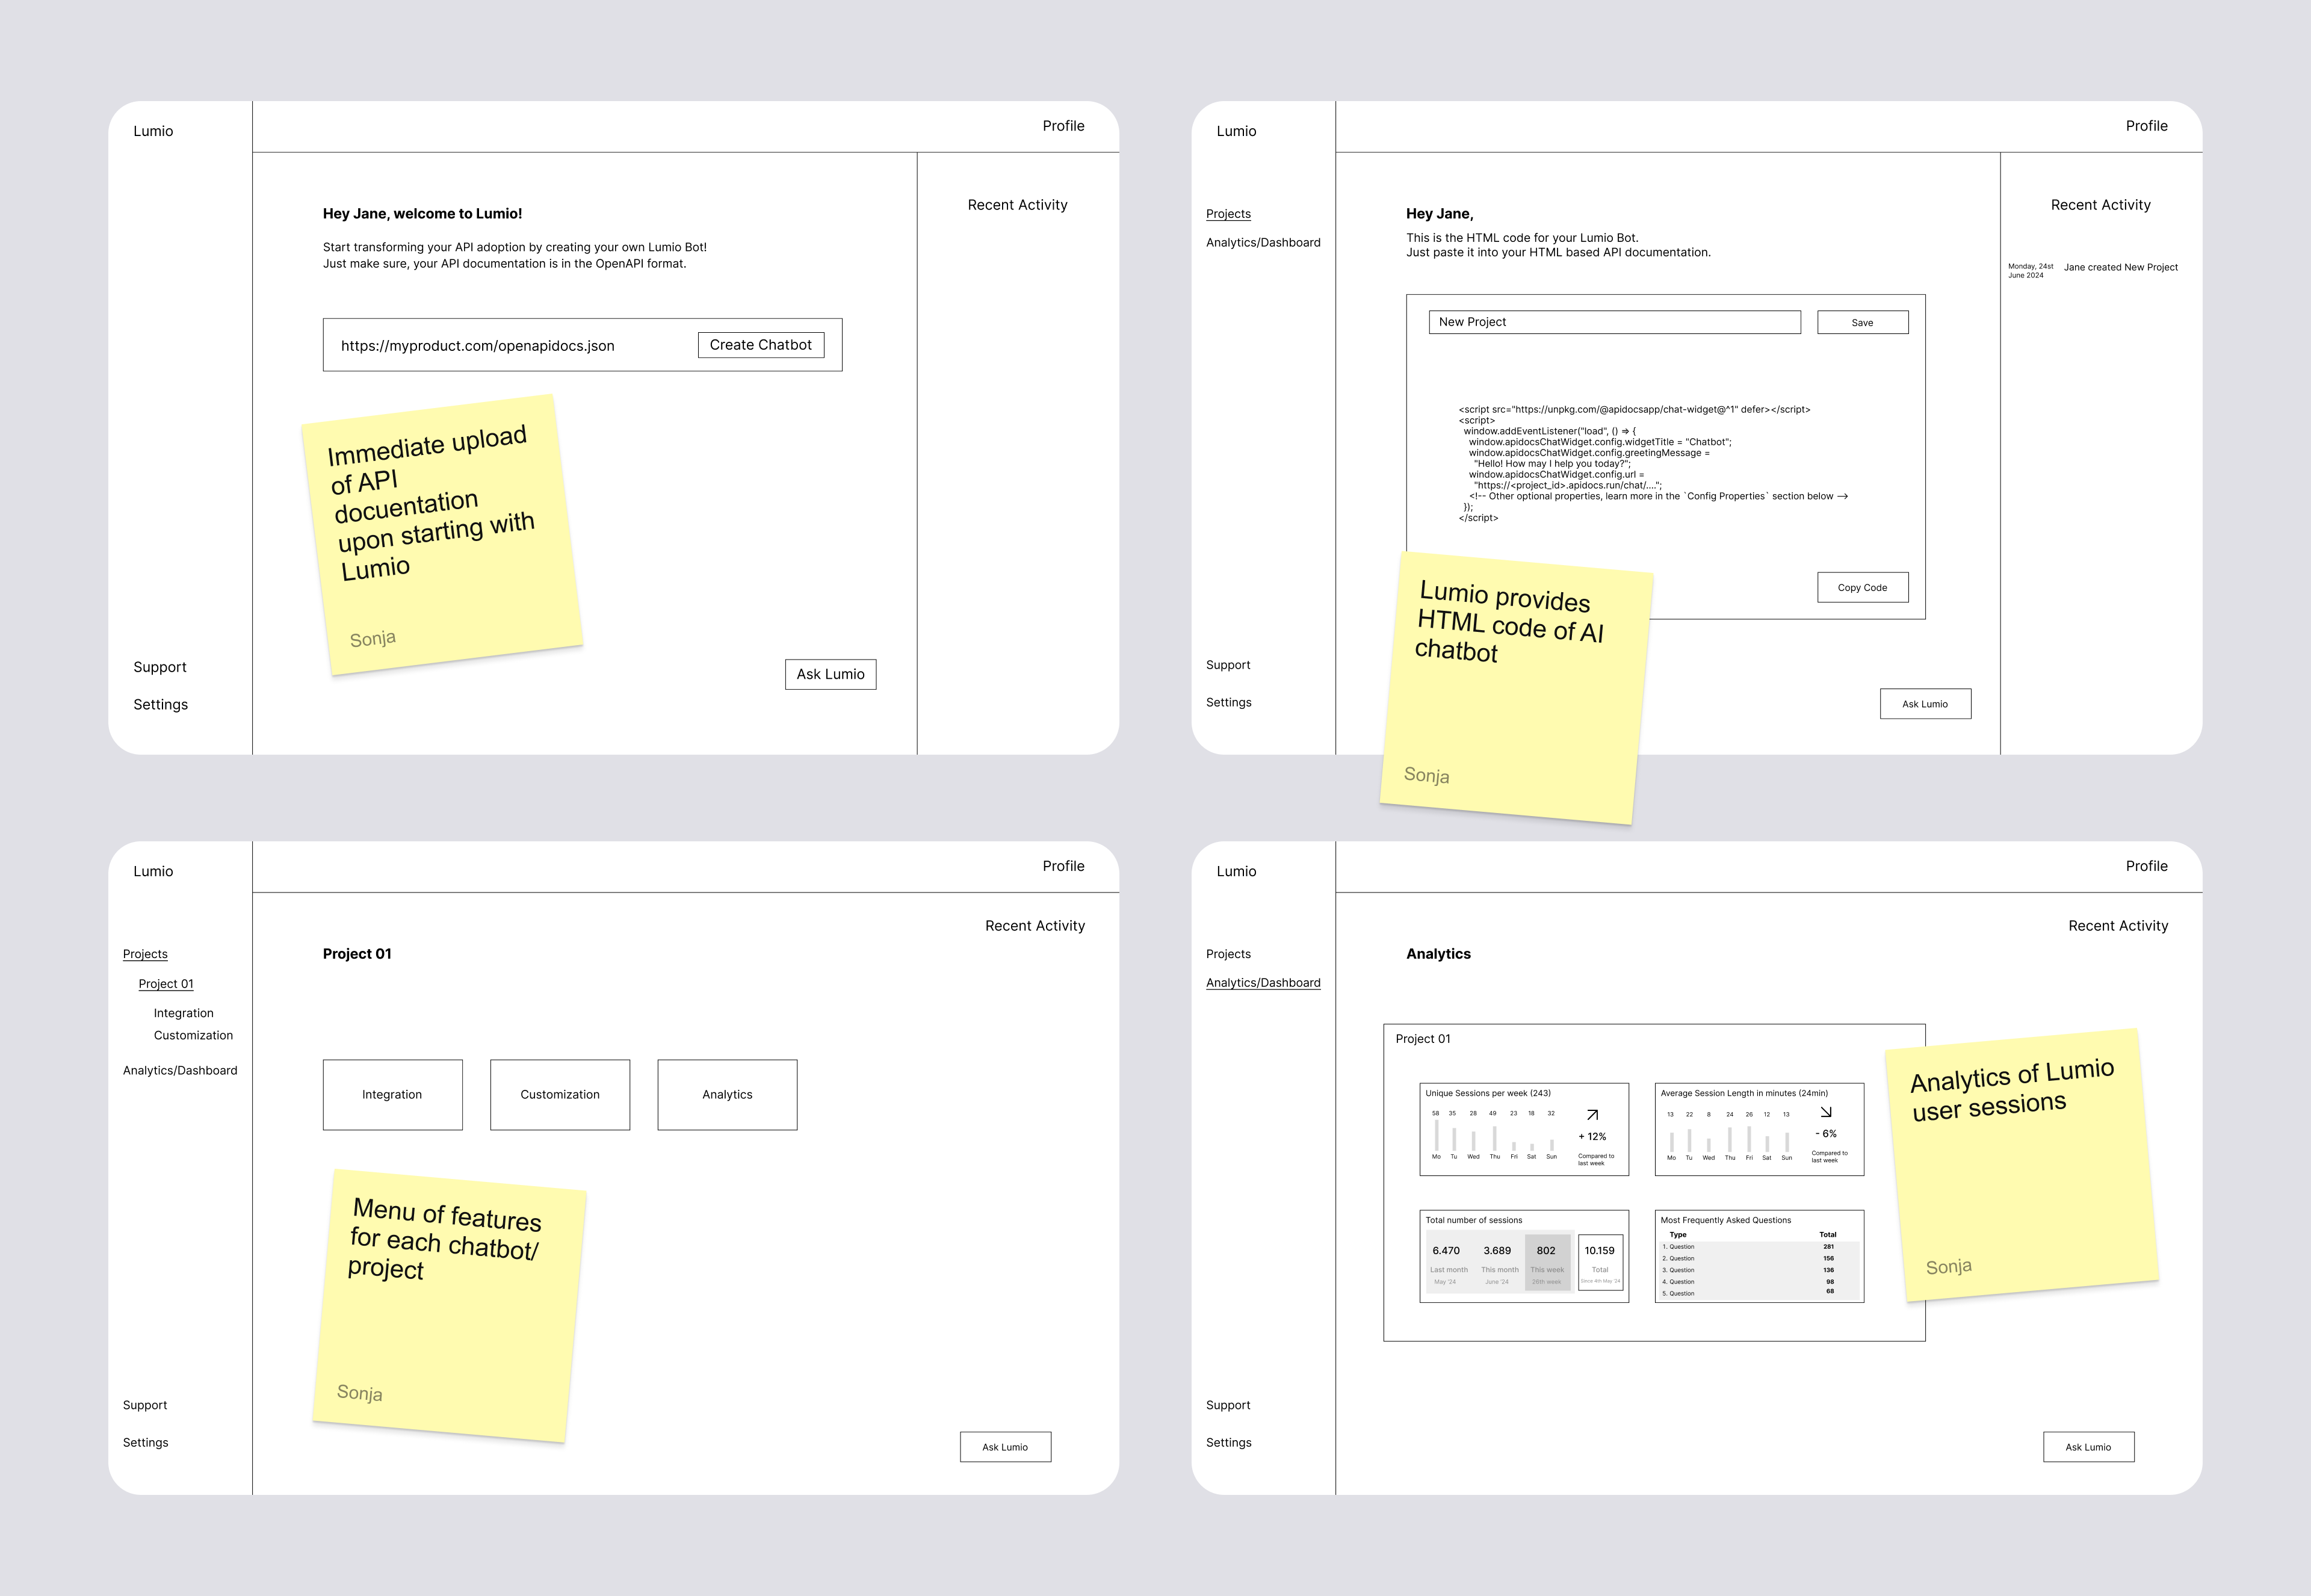Click the HTML script code snippet

click(x=1652, y=463)
